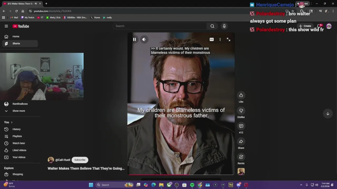This screenshot has height=189, width=337.
Task: Open the YT bookmark
Action: pyautogui.click(x=40, y=18)
